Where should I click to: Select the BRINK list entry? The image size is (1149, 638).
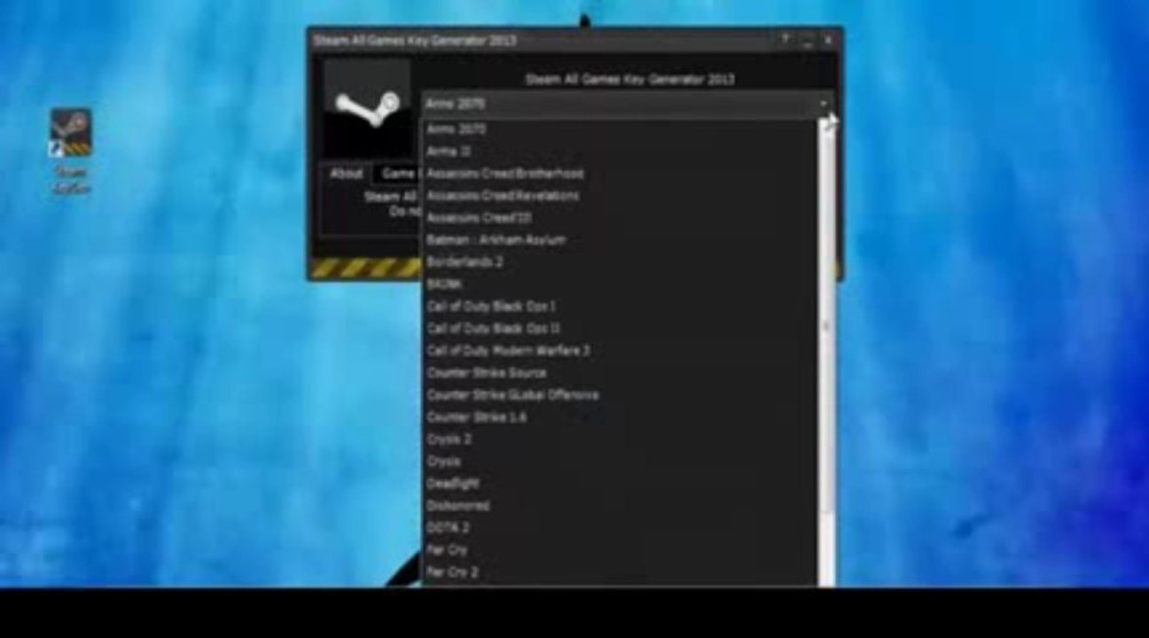pyautogui.click(x=619, y=284)
